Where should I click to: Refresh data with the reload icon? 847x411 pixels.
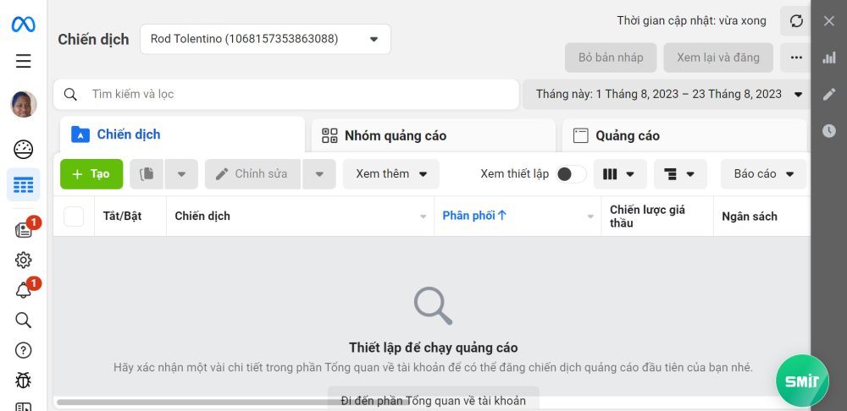point(796,21)
